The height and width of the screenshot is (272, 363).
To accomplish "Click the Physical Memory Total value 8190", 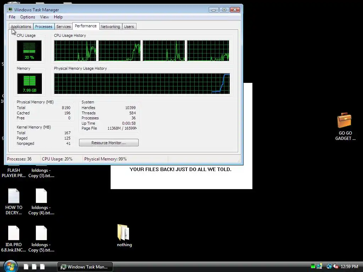I will pos(66,108).
